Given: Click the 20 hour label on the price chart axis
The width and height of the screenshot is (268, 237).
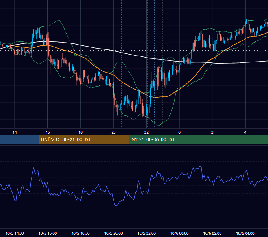Looking at the screenshot, I should (x=114, y=132).
